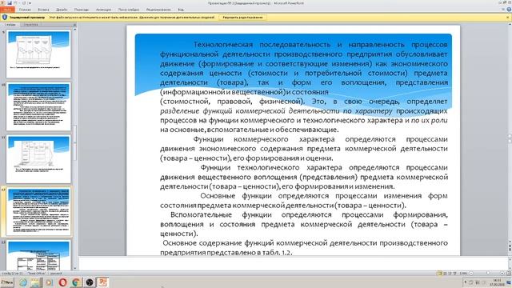This screenshot has width=512, height=288.
Task: Switch to the Главная ribbon tab
Action: [x=25, y=10]
